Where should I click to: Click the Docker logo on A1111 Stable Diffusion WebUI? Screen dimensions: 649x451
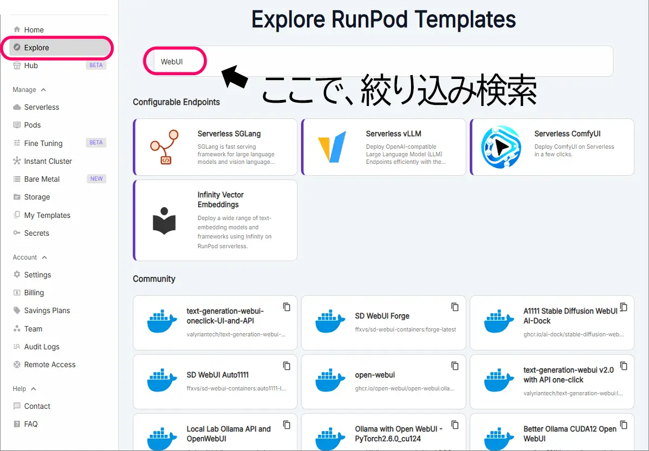[499, 322]
